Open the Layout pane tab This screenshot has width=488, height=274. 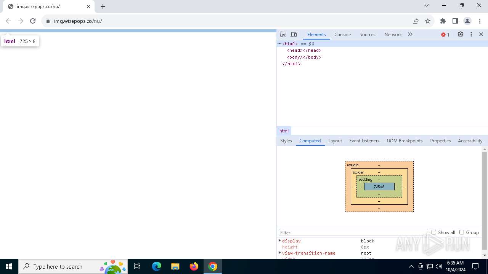tap(335, 141)
